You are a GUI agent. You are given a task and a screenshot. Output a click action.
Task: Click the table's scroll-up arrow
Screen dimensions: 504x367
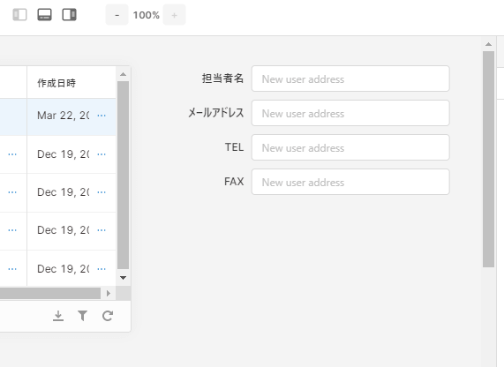123,75
